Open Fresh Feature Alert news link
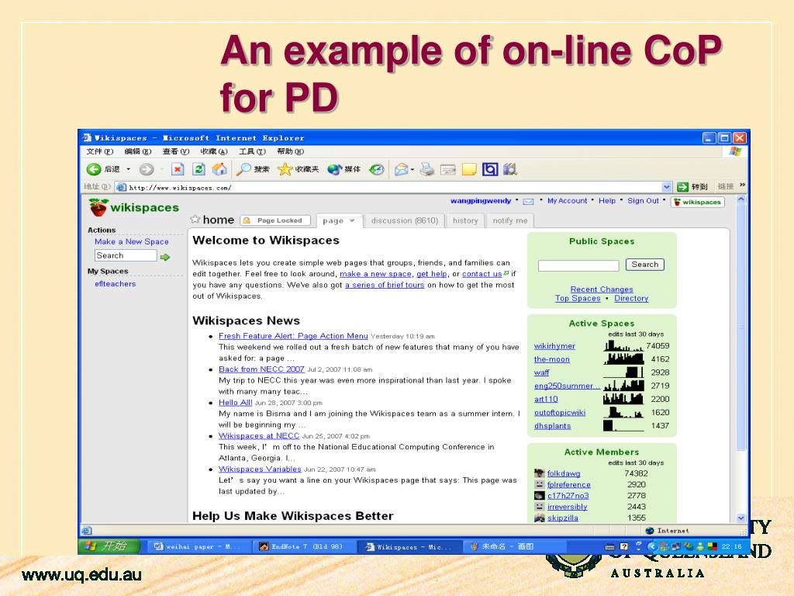Viewport: 794px width, 596px height. point(293,336)
